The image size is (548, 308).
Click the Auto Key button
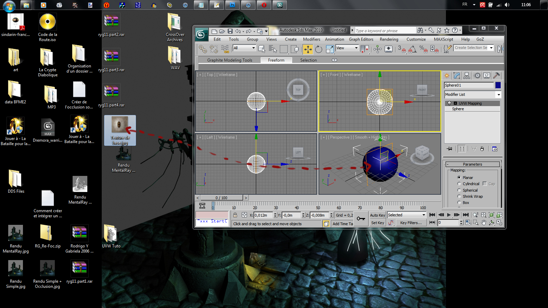point(377,215)
